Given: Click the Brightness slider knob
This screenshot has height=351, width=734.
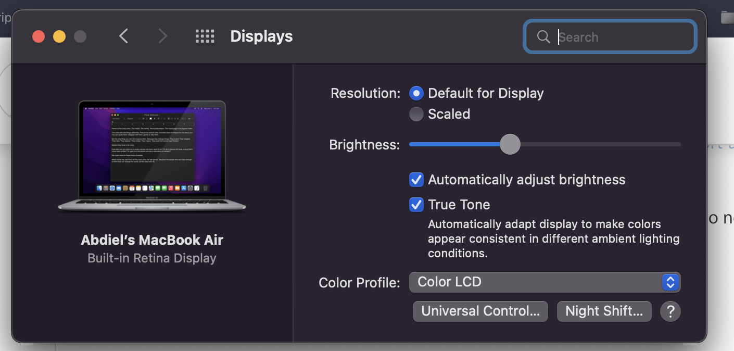Looking at the screenshot, I should click(510, 144).
